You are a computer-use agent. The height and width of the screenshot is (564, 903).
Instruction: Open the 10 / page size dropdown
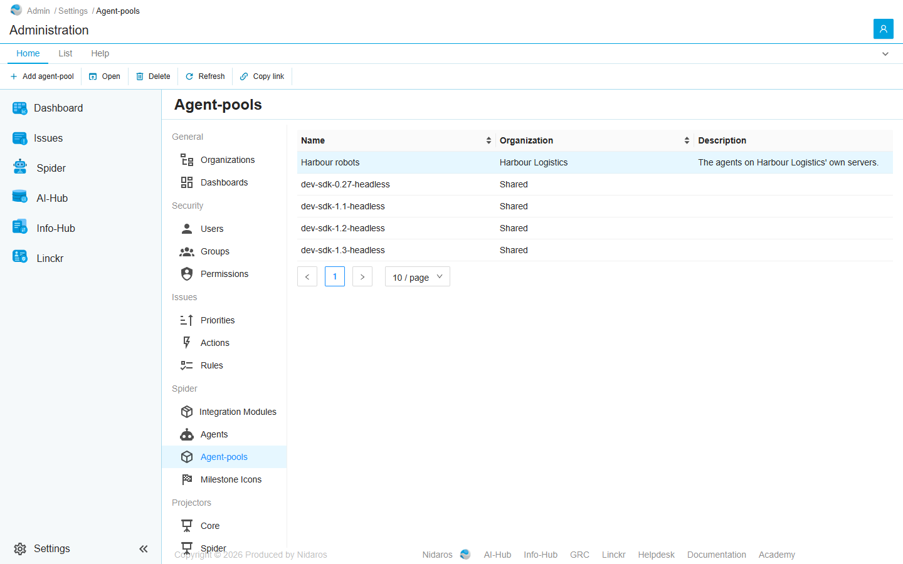tap(418, 277)
